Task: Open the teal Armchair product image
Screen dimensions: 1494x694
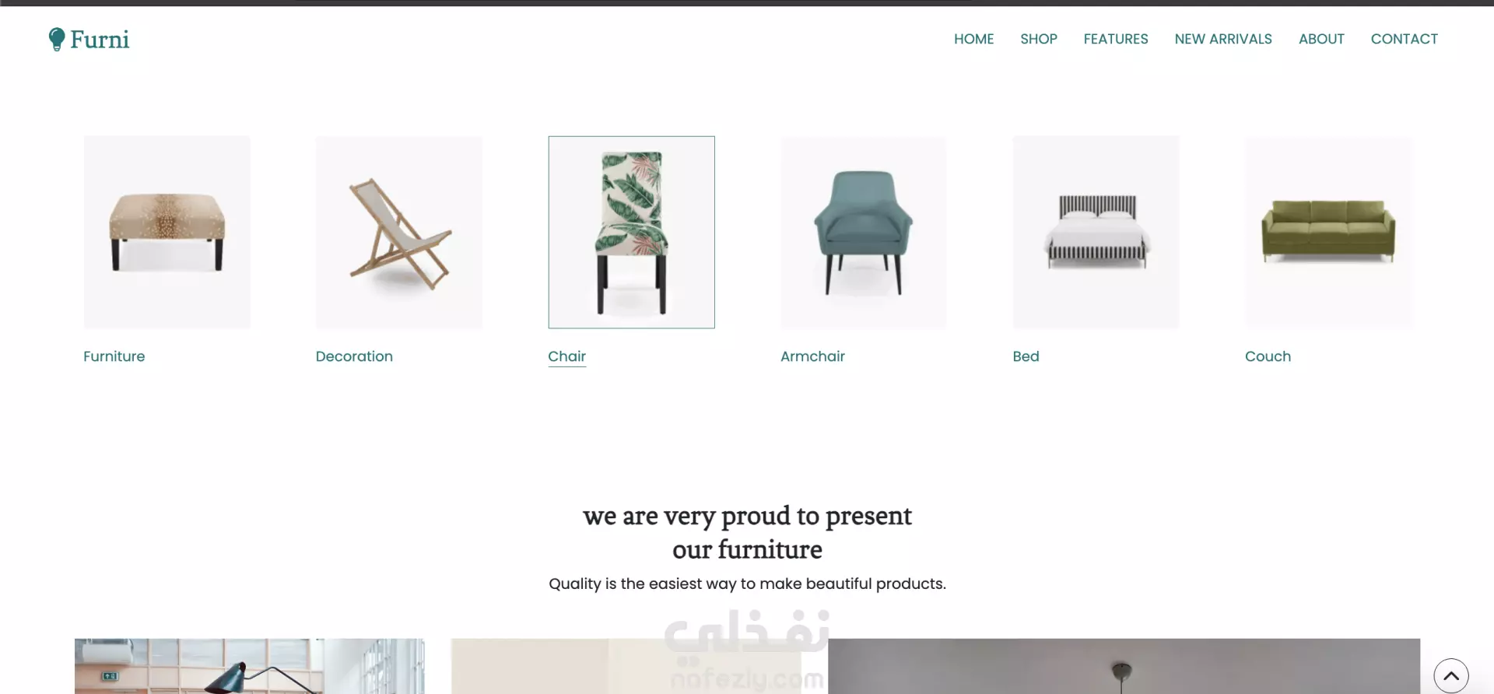Action: click(864, 232)
